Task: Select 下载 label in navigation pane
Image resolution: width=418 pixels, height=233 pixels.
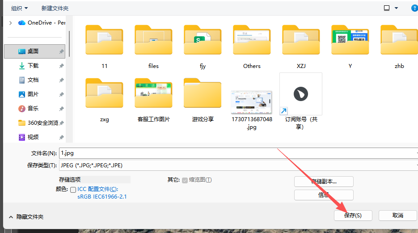Action: pos(33,66)
